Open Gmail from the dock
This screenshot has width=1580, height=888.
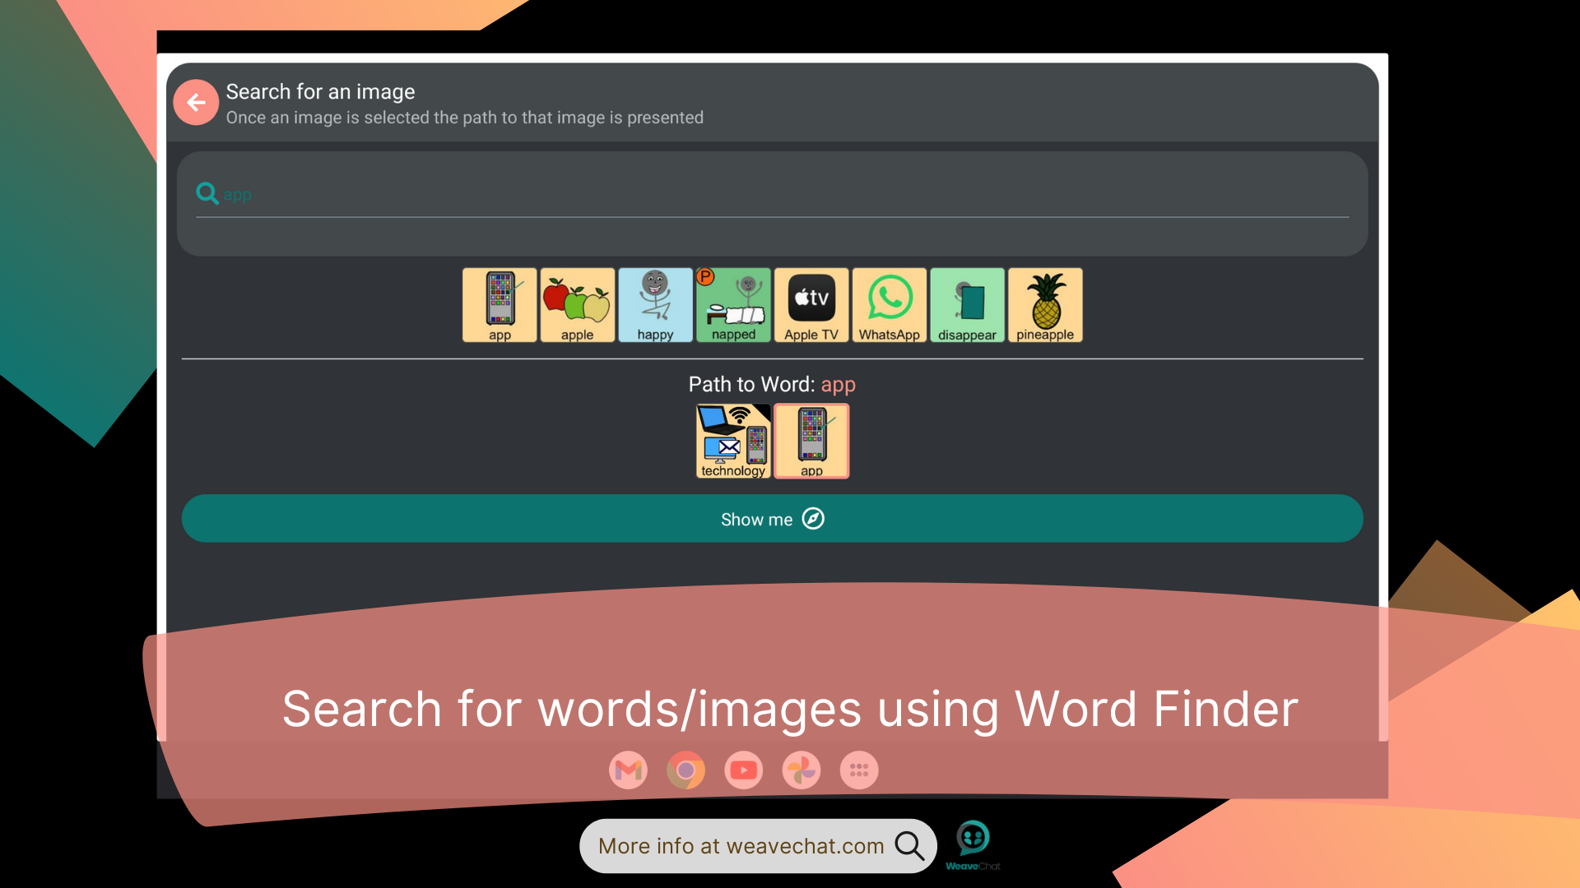(x=628, y=770)
